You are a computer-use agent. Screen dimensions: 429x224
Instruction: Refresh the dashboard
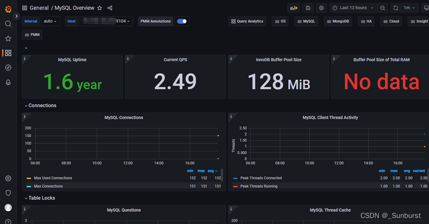[396, 8]
